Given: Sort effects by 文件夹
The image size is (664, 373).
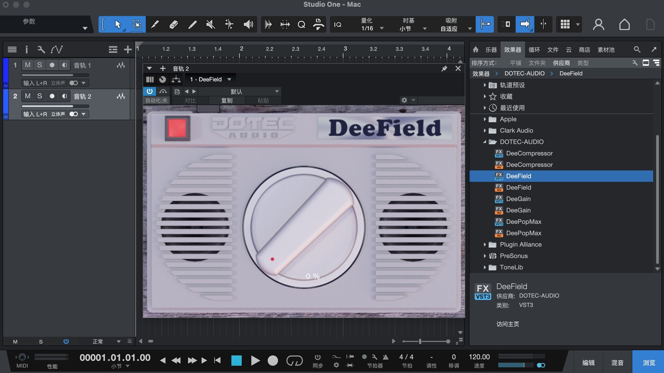Looking at the screenshot, I should pos(537,63).
